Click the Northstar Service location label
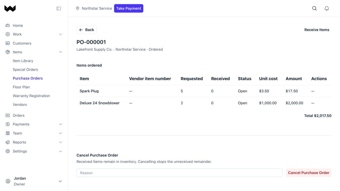This screenshot has width=340, height=191. 97,8
